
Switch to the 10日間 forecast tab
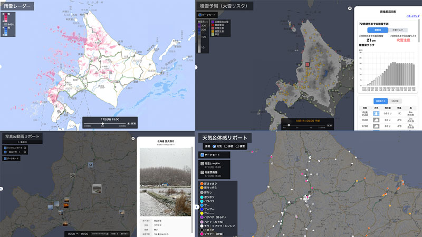point(396,101)
